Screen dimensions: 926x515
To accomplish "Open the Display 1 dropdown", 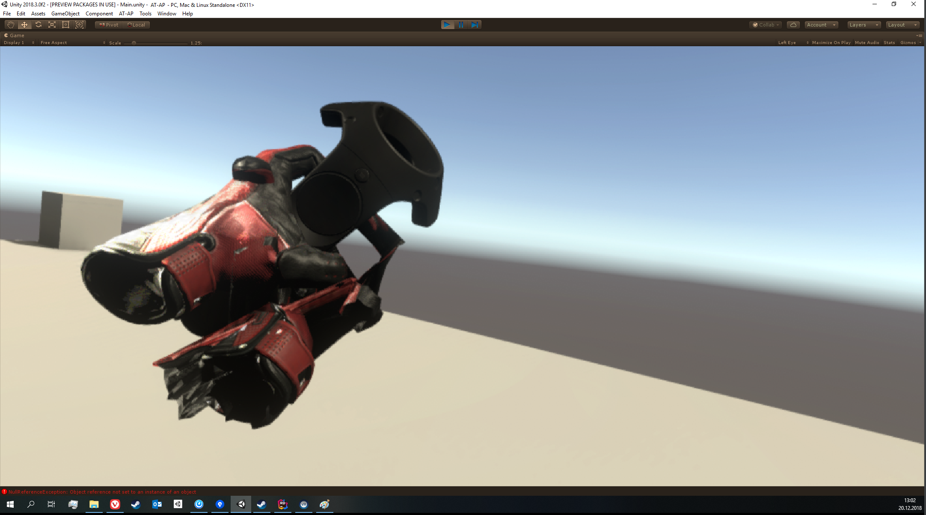I will [18, 43].
